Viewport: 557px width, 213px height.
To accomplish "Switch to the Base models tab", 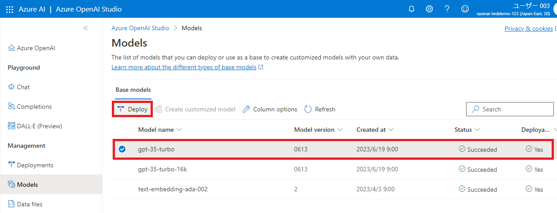I will point(133,90).
